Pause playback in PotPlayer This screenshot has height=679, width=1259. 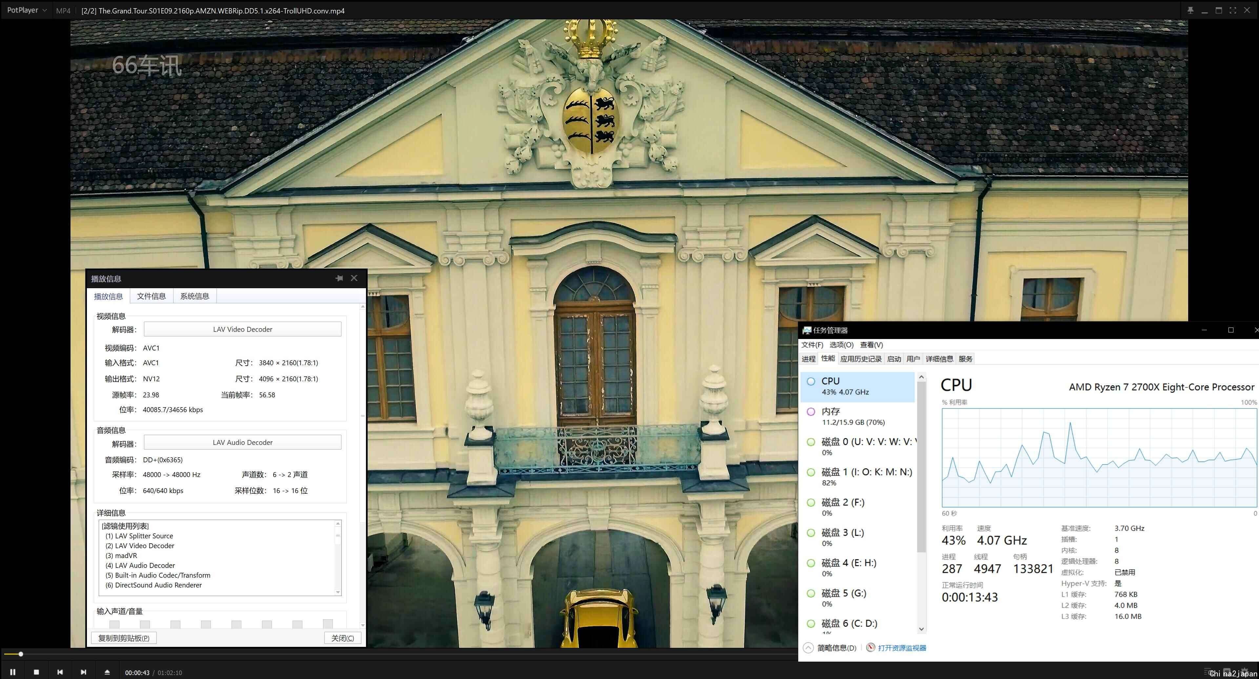coord(13,672)
